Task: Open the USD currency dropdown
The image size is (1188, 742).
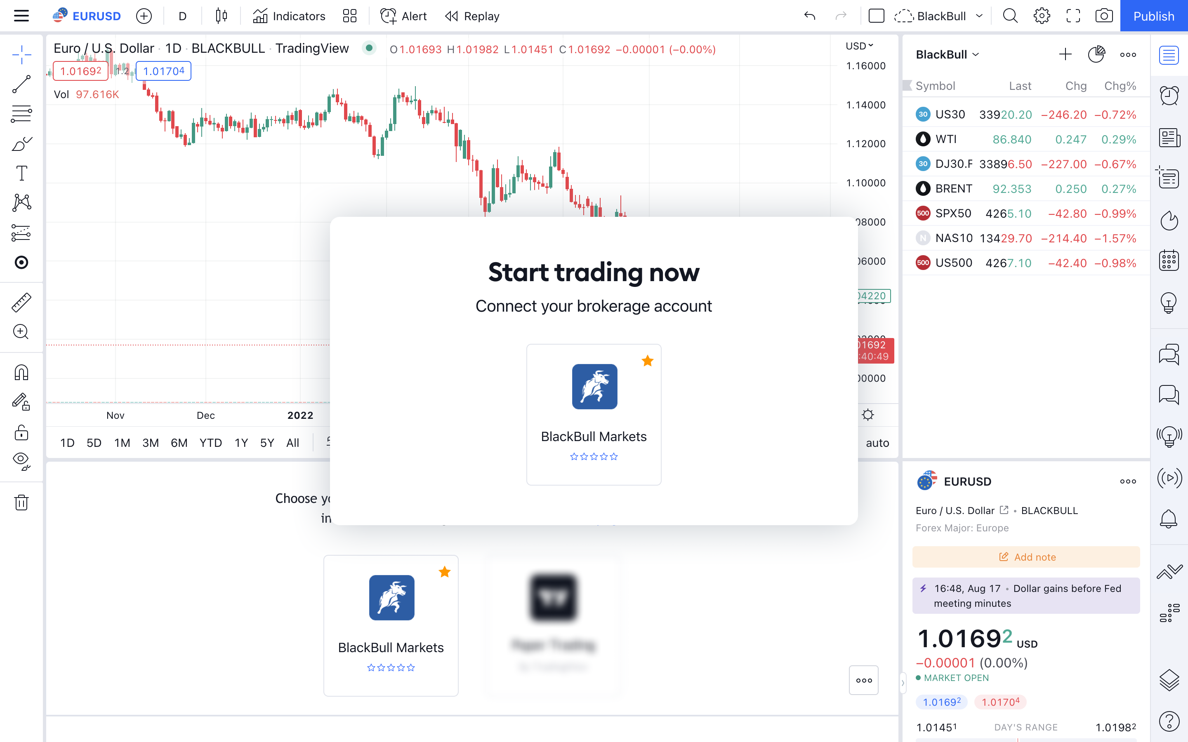Action: click(859, 46)
